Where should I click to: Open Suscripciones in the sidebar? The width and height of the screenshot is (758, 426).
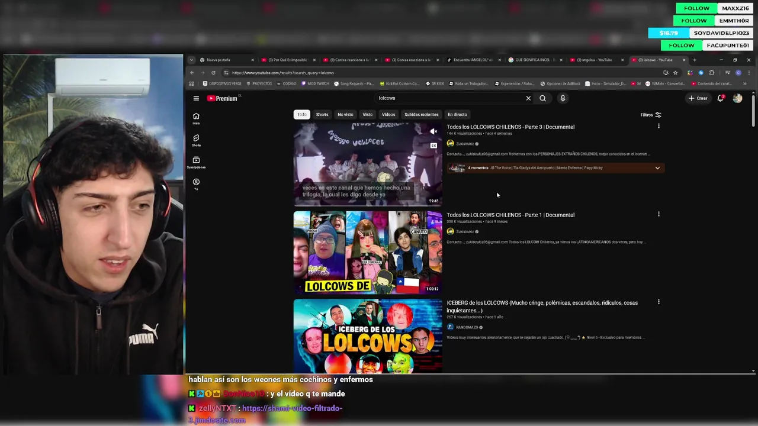pyautogui.click(x=196, y=162)
